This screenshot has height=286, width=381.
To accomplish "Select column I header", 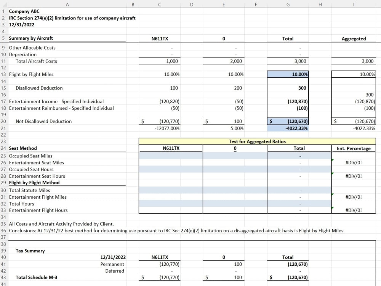I will (354, 4).
